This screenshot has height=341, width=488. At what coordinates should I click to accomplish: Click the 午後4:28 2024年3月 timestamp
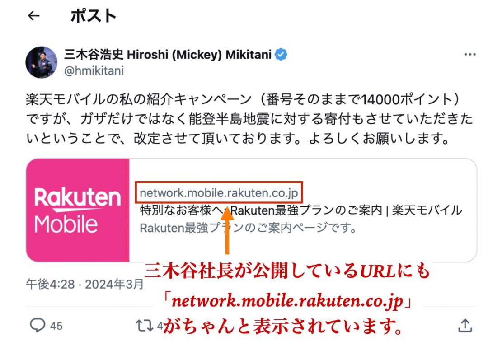click(84, 284)
